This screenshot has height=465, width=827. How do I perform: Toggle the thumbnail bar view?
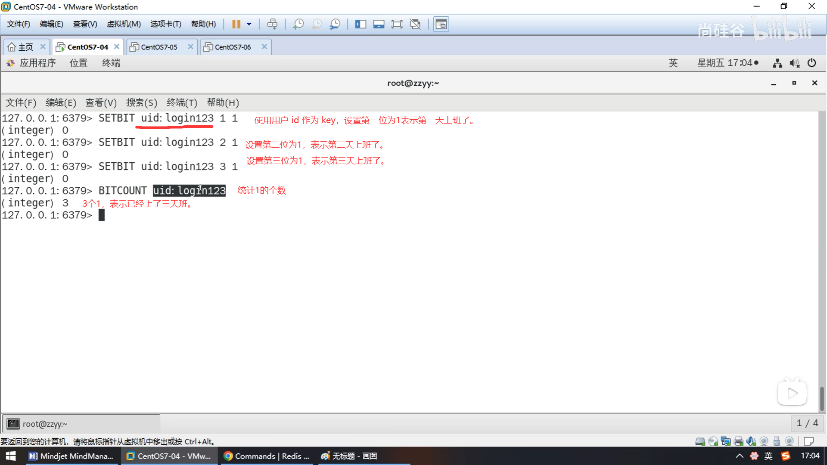[x=379, y=24]
